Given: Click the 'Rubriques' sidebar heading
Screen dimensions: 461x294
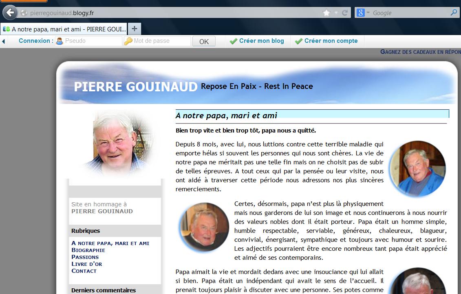Looking at the screenshot, I should click(x=86, y=231).
